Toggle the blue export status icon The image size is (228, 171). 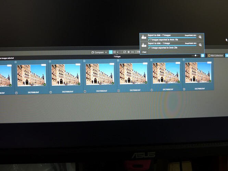pos(203,55)
